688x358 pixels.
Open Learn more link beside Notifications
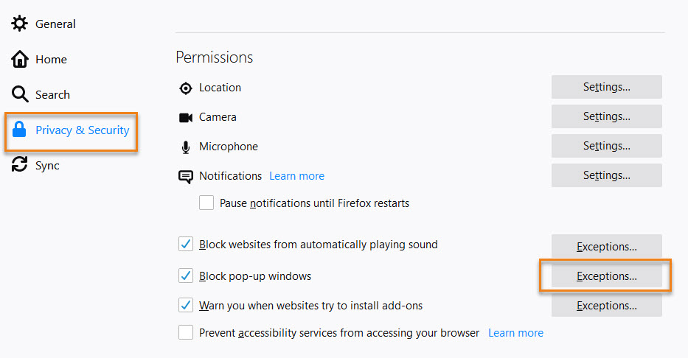coord(296,176)
